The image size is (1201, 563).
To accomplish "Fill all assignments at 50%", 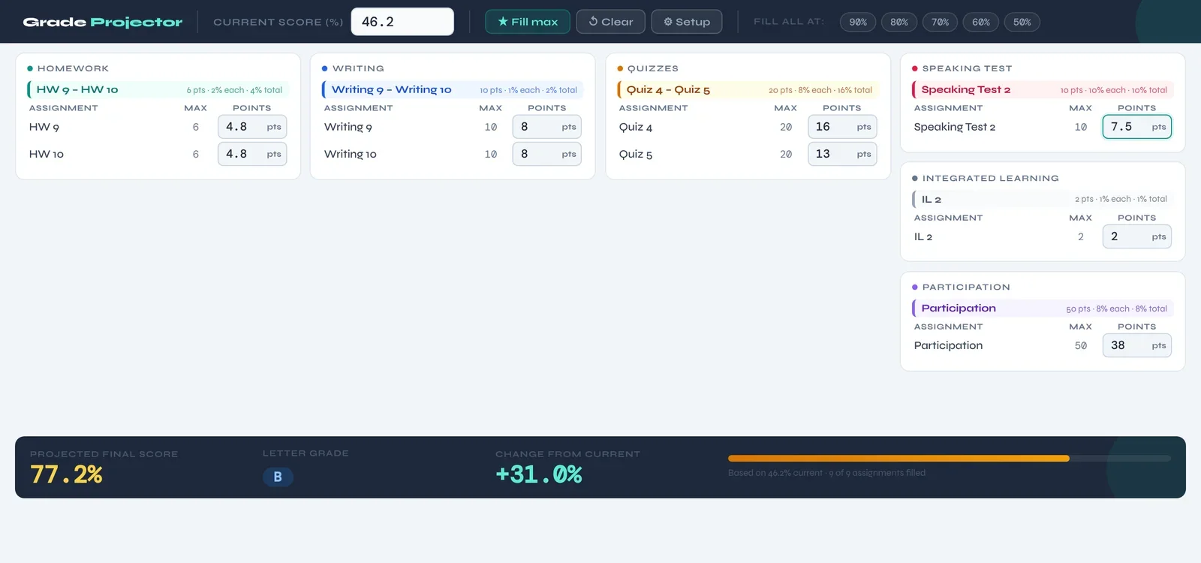I will coord(1022,22).
